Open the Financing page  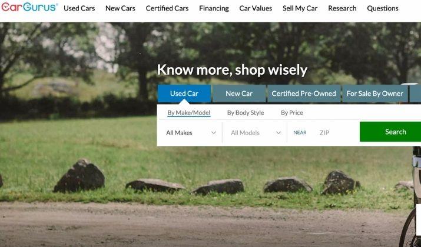[x=214, y=9]
